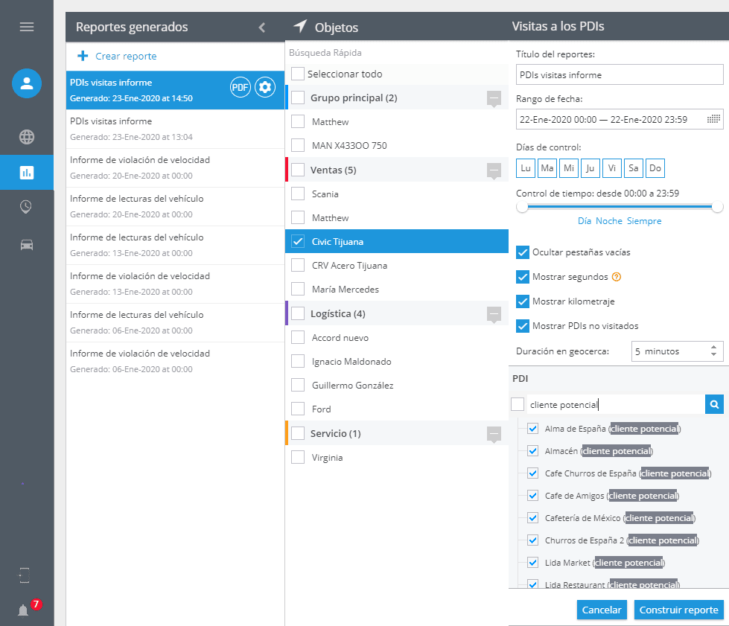Screen dimensions: 729x626
Task: Open the globe map section
Action: (27, 137)
